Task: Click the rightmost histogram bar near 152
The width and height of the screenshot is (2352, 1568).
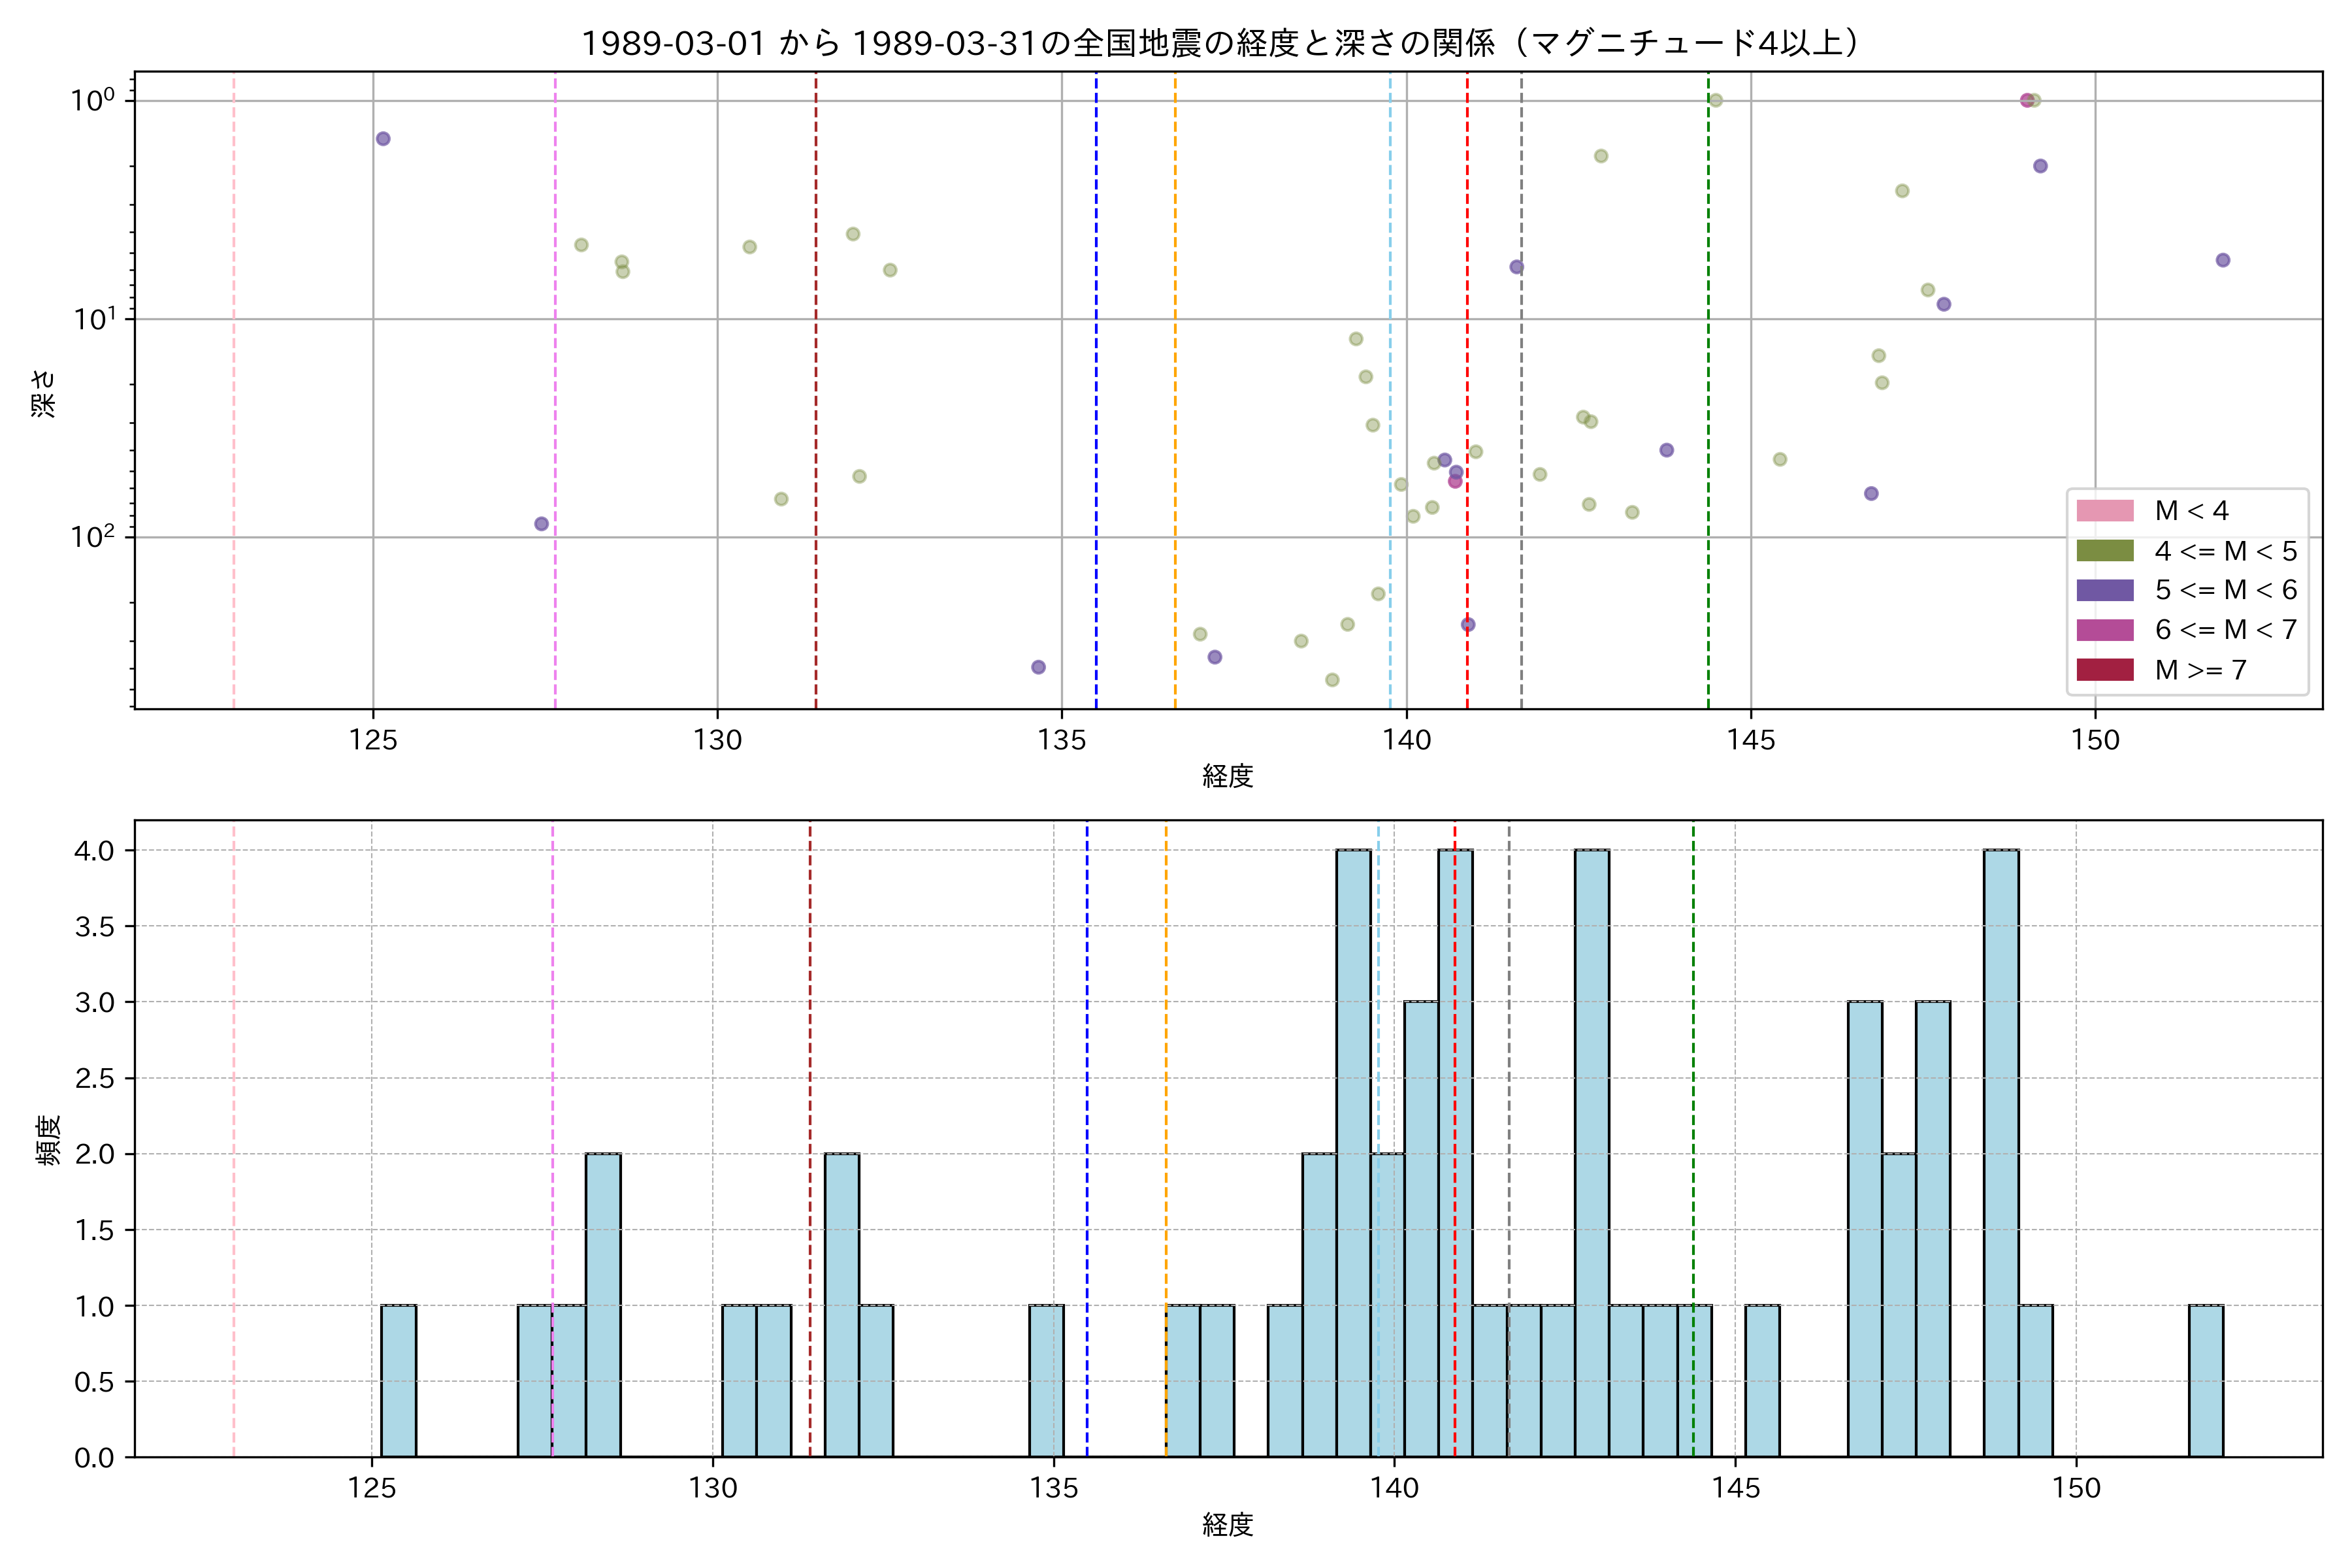Action: coord(2206,1380)
